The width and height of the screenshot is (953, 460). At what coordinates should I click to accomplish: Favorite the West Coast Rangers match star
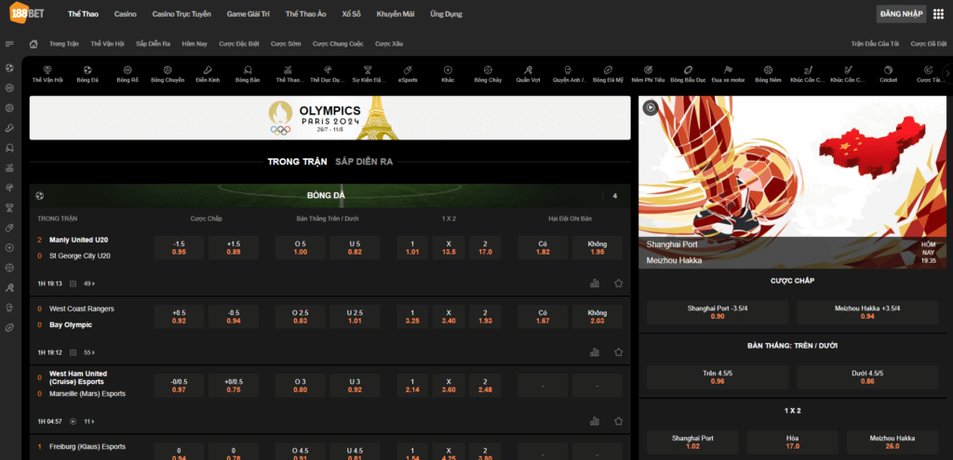[619, 352]
